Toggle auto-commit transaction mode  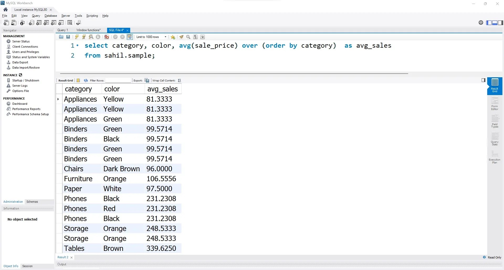[129, 37]
